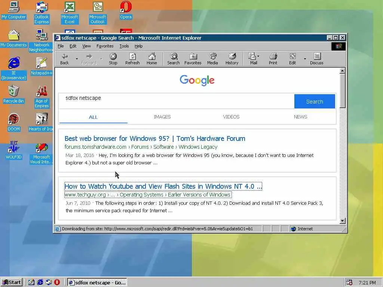This screenshot has width=383, height=287.
Task: Click the 7:21 PM taskbar clock
Action: [x=367, y=283]
